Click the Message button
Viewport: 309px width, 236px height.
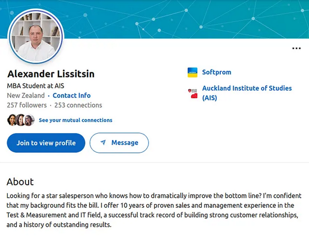click(119, 143)
